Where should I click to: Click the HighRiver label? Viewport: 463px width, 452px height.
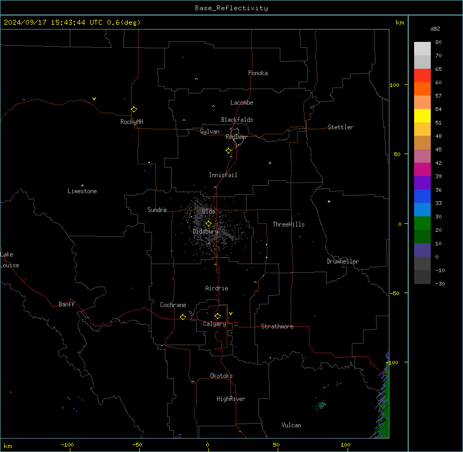point(231,399)
